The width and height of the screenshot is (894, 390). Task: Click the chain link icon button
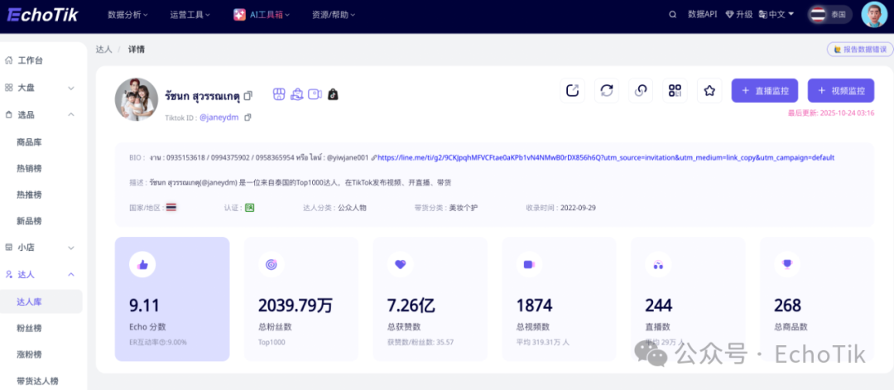641,91
